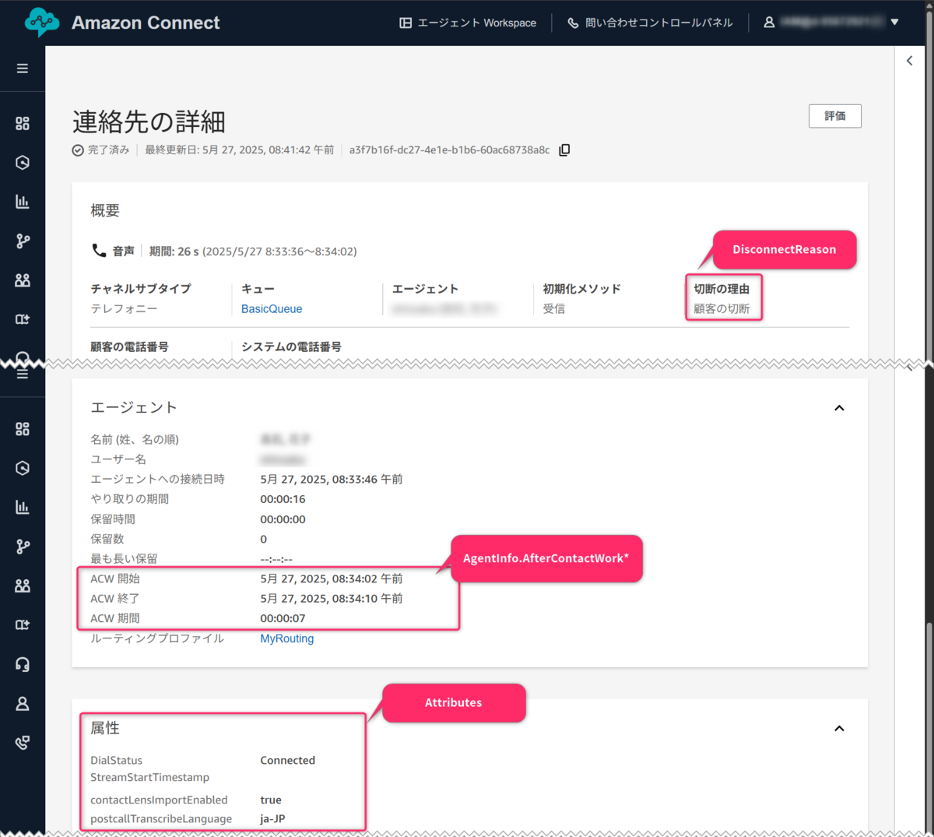Select the contact ID a3f7b16f-dc27-4e1e-b1b6-60ac68738a8c
This screenshot has height=837, width=934.
coord(449,150)
